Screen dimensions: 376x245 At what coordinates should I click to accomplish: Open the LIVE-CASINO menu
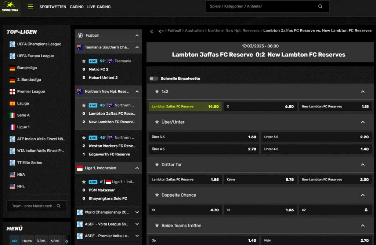coord(99,7)
